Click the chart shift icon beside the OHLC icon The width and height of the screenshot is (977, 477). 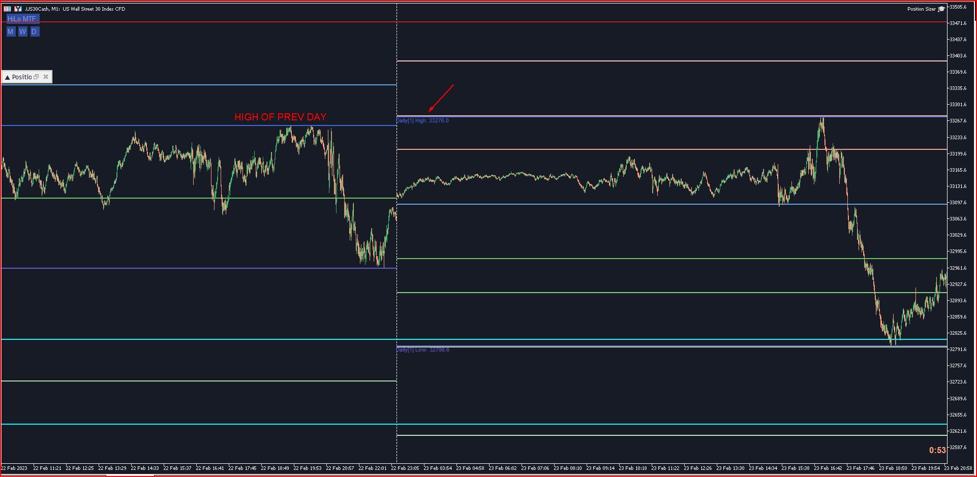point(18,9)
